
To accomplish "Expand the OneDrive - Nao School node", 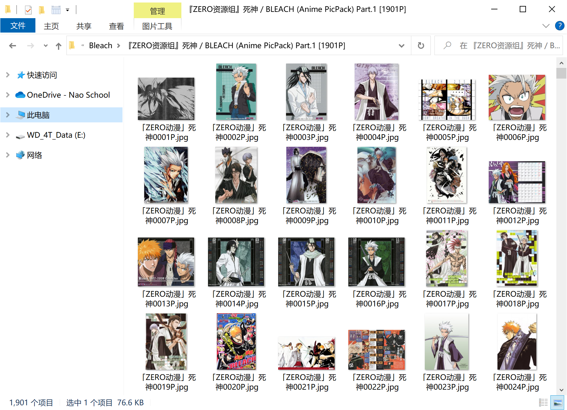I will (8, 95).
